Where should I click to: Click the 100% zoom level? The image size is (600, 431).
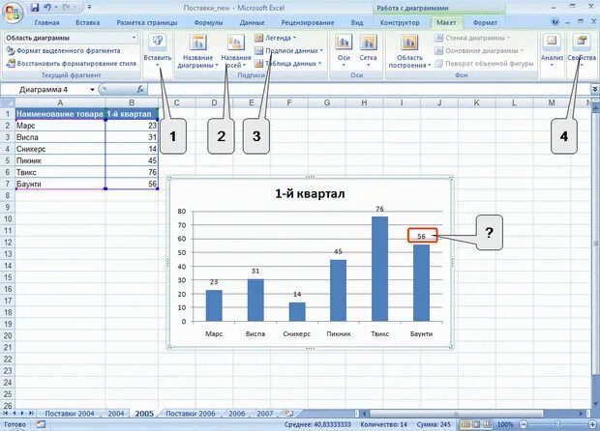pos(505,424)
